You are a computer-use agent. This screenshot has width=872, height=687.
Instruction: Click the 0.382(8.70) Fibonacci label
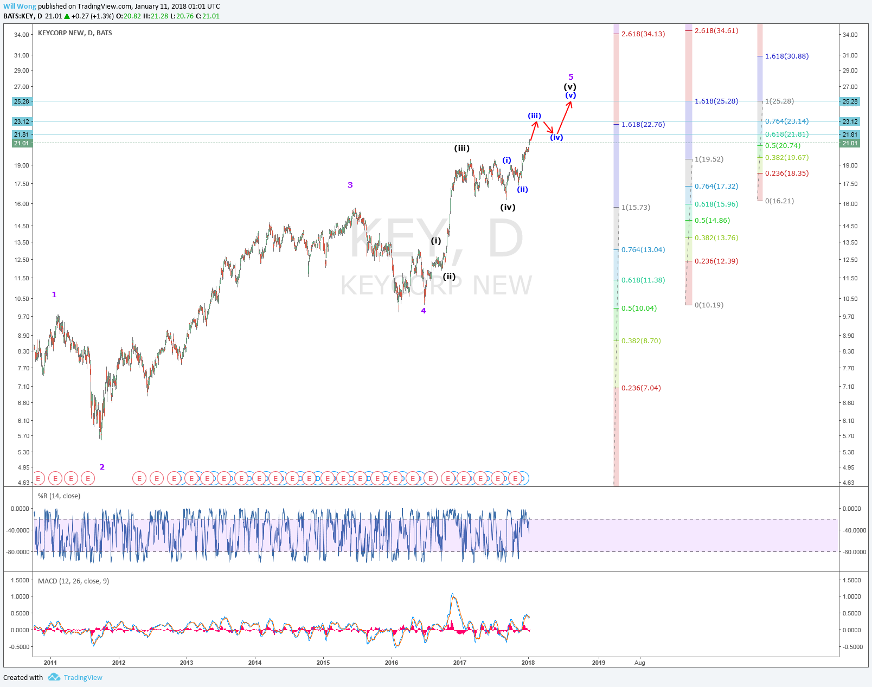click(x=641, y=341)
